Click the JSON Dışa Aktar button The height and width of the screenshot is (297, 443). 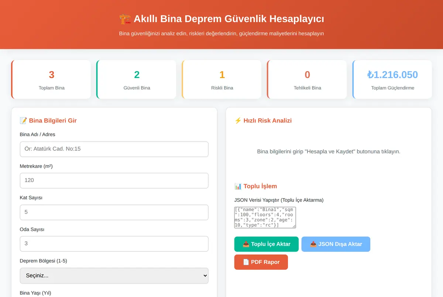[x=336, y=244]
